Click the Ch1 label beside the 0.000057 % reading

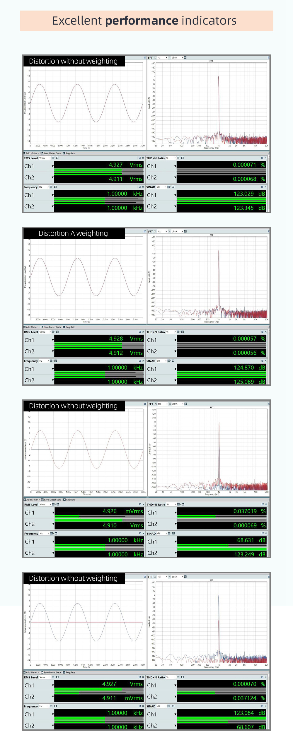tap(152, 340)
